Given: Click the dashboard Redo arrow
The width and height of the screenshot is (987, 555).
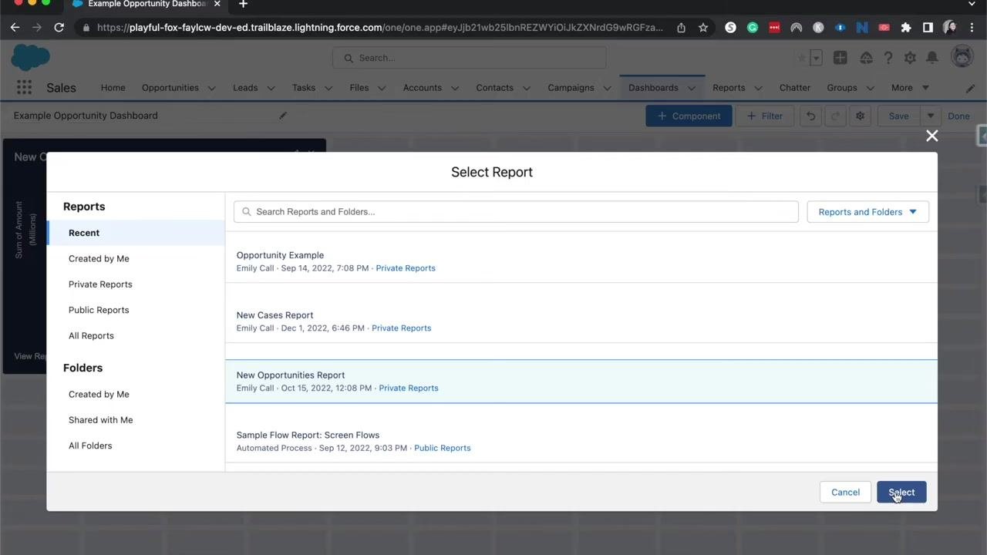Looking at the screenshot, I should click(835, 116).
